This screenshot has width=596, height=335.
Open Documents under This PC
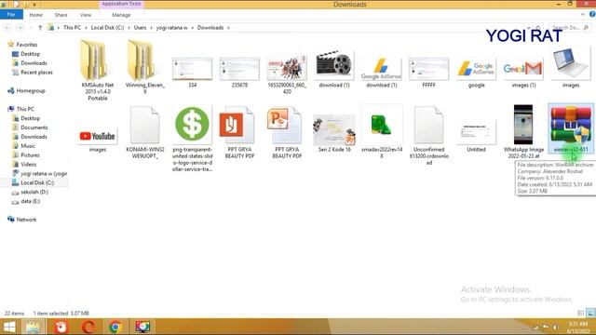click(34, 127)
